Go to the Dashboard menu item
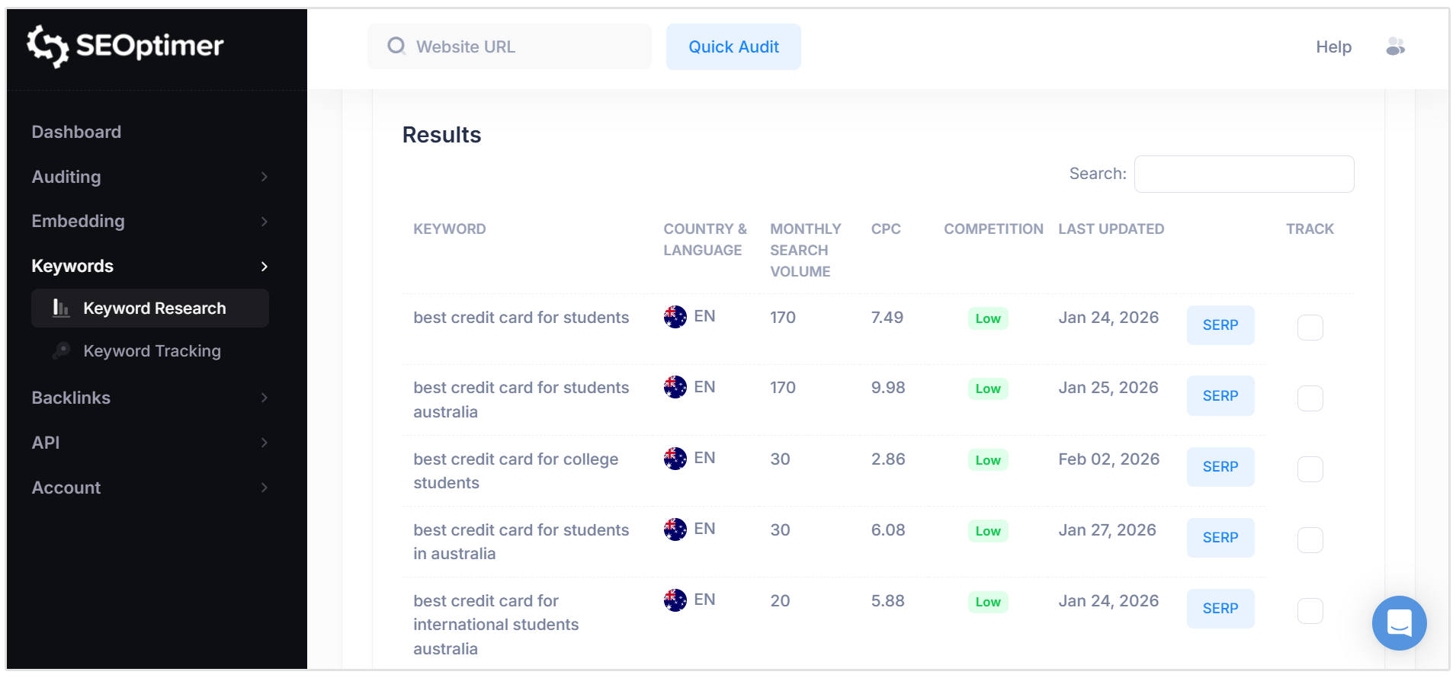 coord(76,131)
